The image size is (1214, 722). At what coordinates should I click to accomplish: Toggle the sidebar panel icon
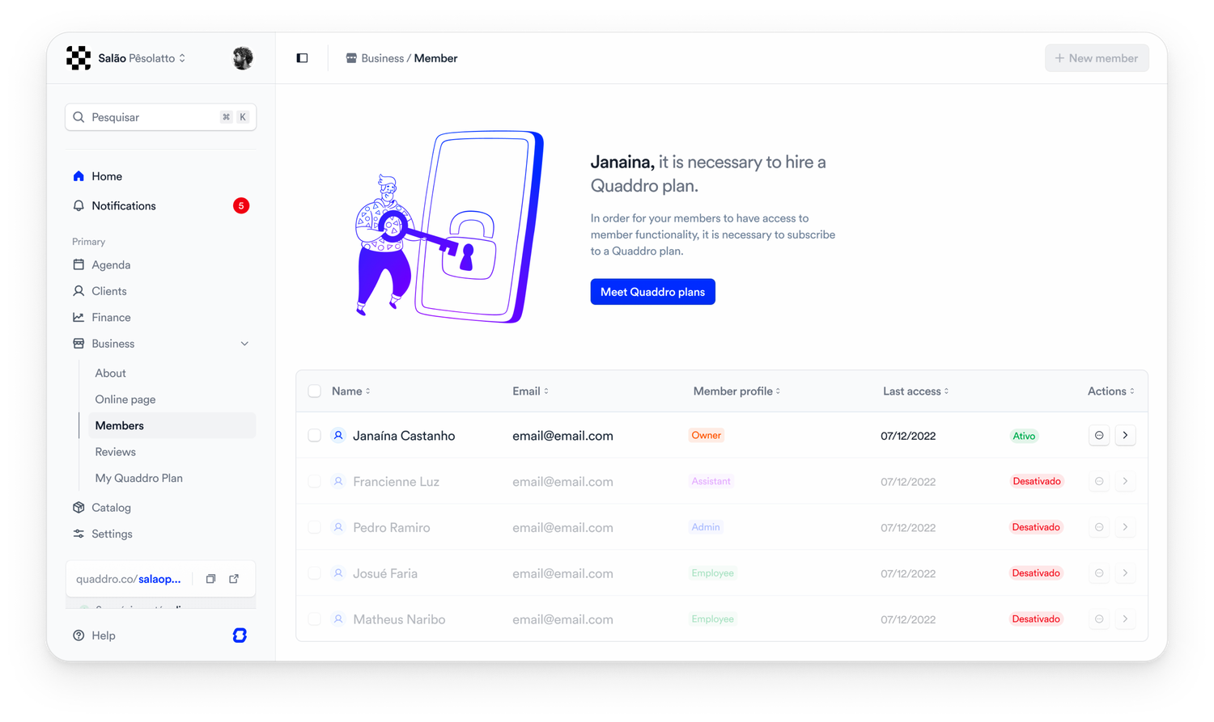(x=302, y=58)
